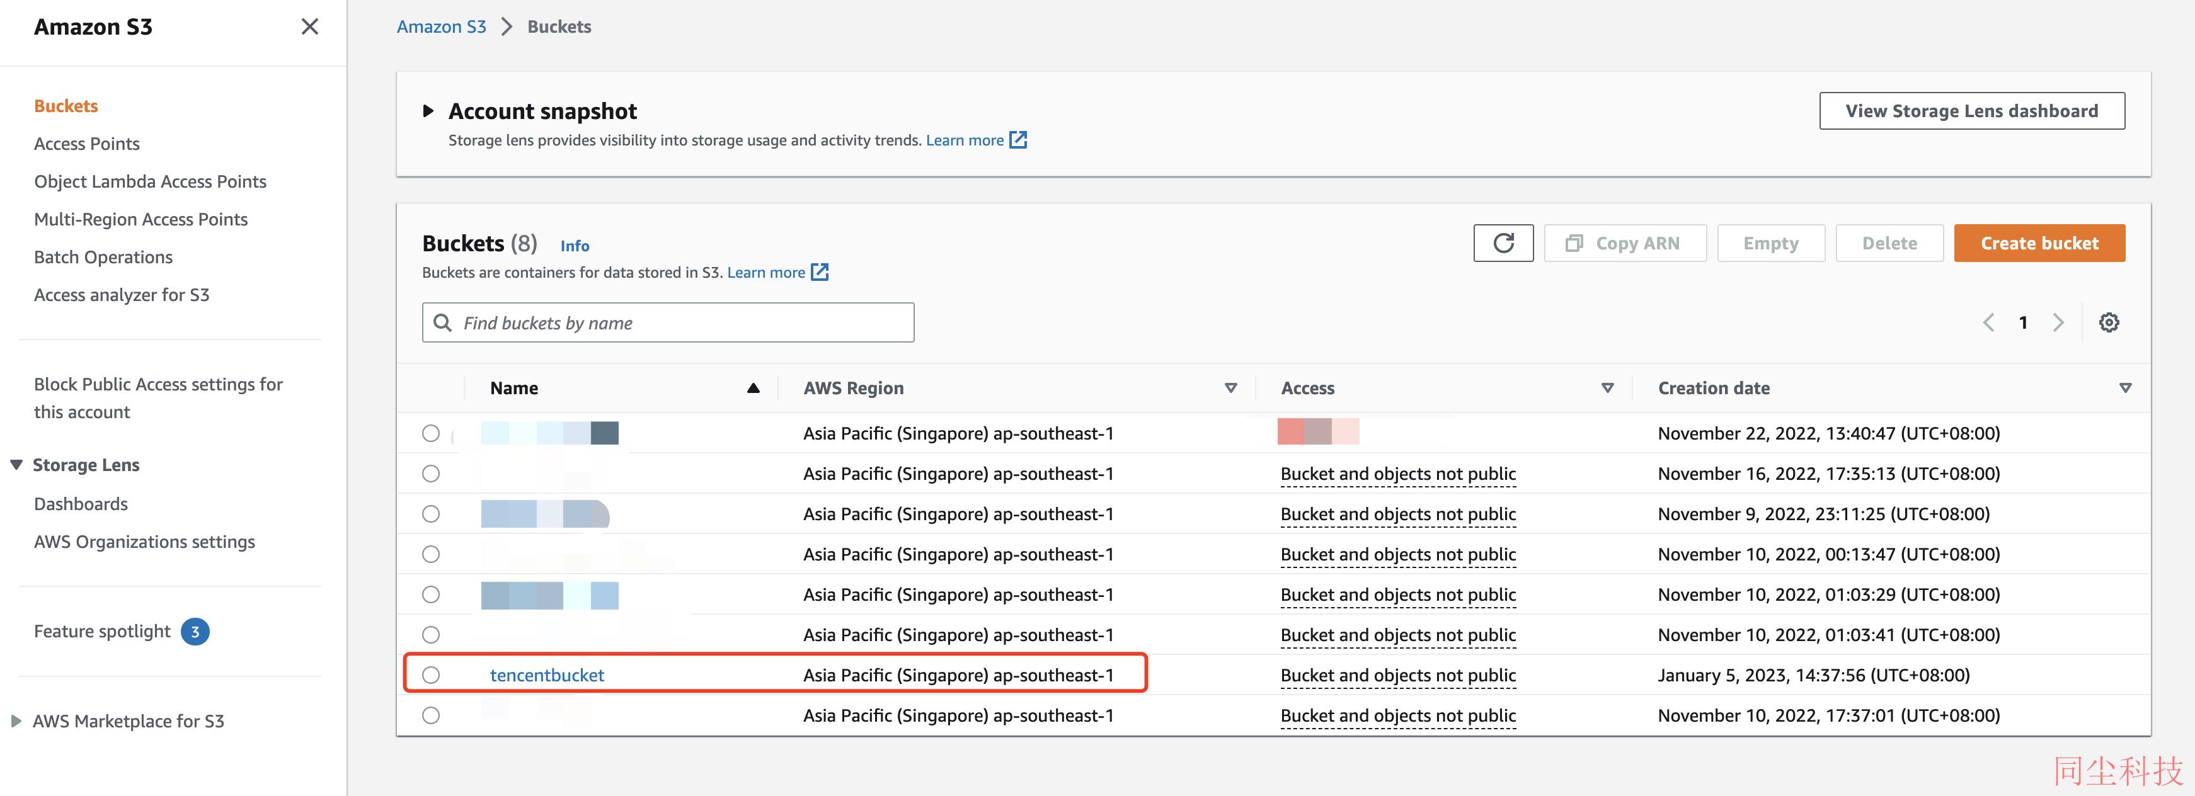Go to Object Lambda Access Points

tap(150, 181)
